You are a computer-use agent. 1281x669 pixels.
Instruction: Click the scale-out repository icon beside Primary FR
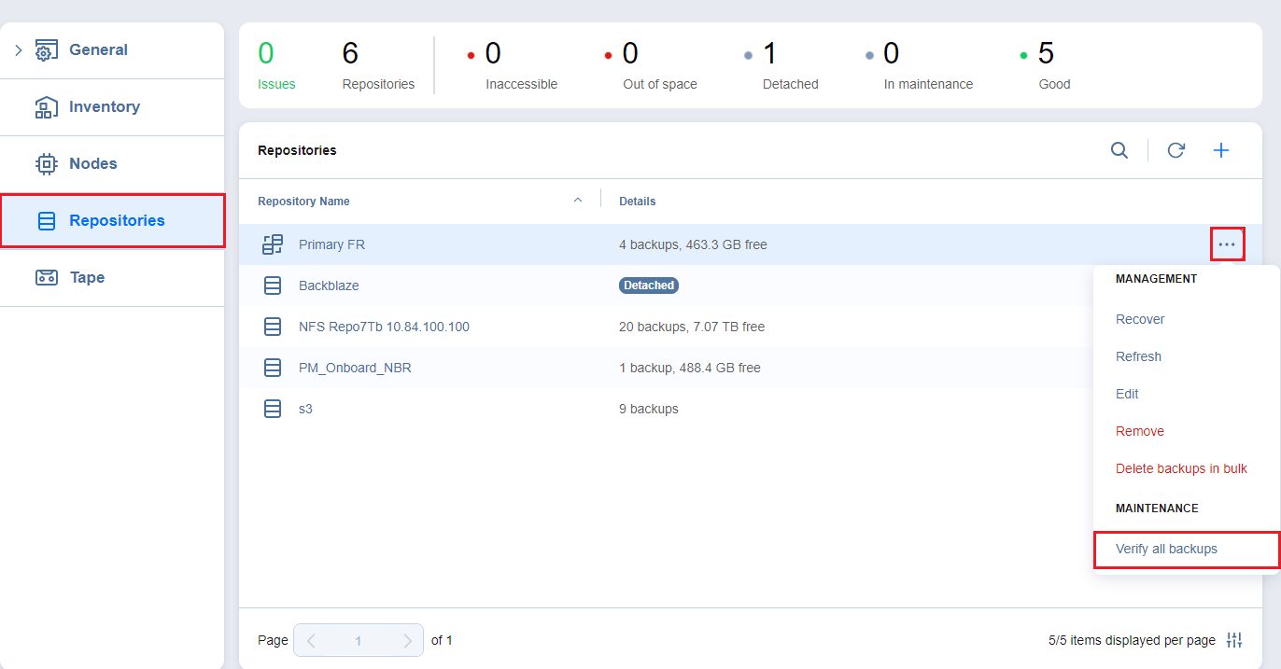coord(272,244)
